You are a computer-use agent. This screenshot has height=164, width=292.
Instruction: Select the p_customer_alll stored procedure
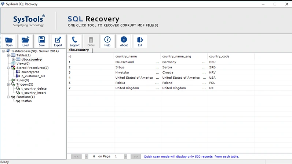(x=32, y=76)
